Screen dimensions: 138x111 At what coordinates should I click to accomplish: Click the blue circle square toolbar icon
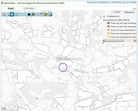click(x=50, y=14)
